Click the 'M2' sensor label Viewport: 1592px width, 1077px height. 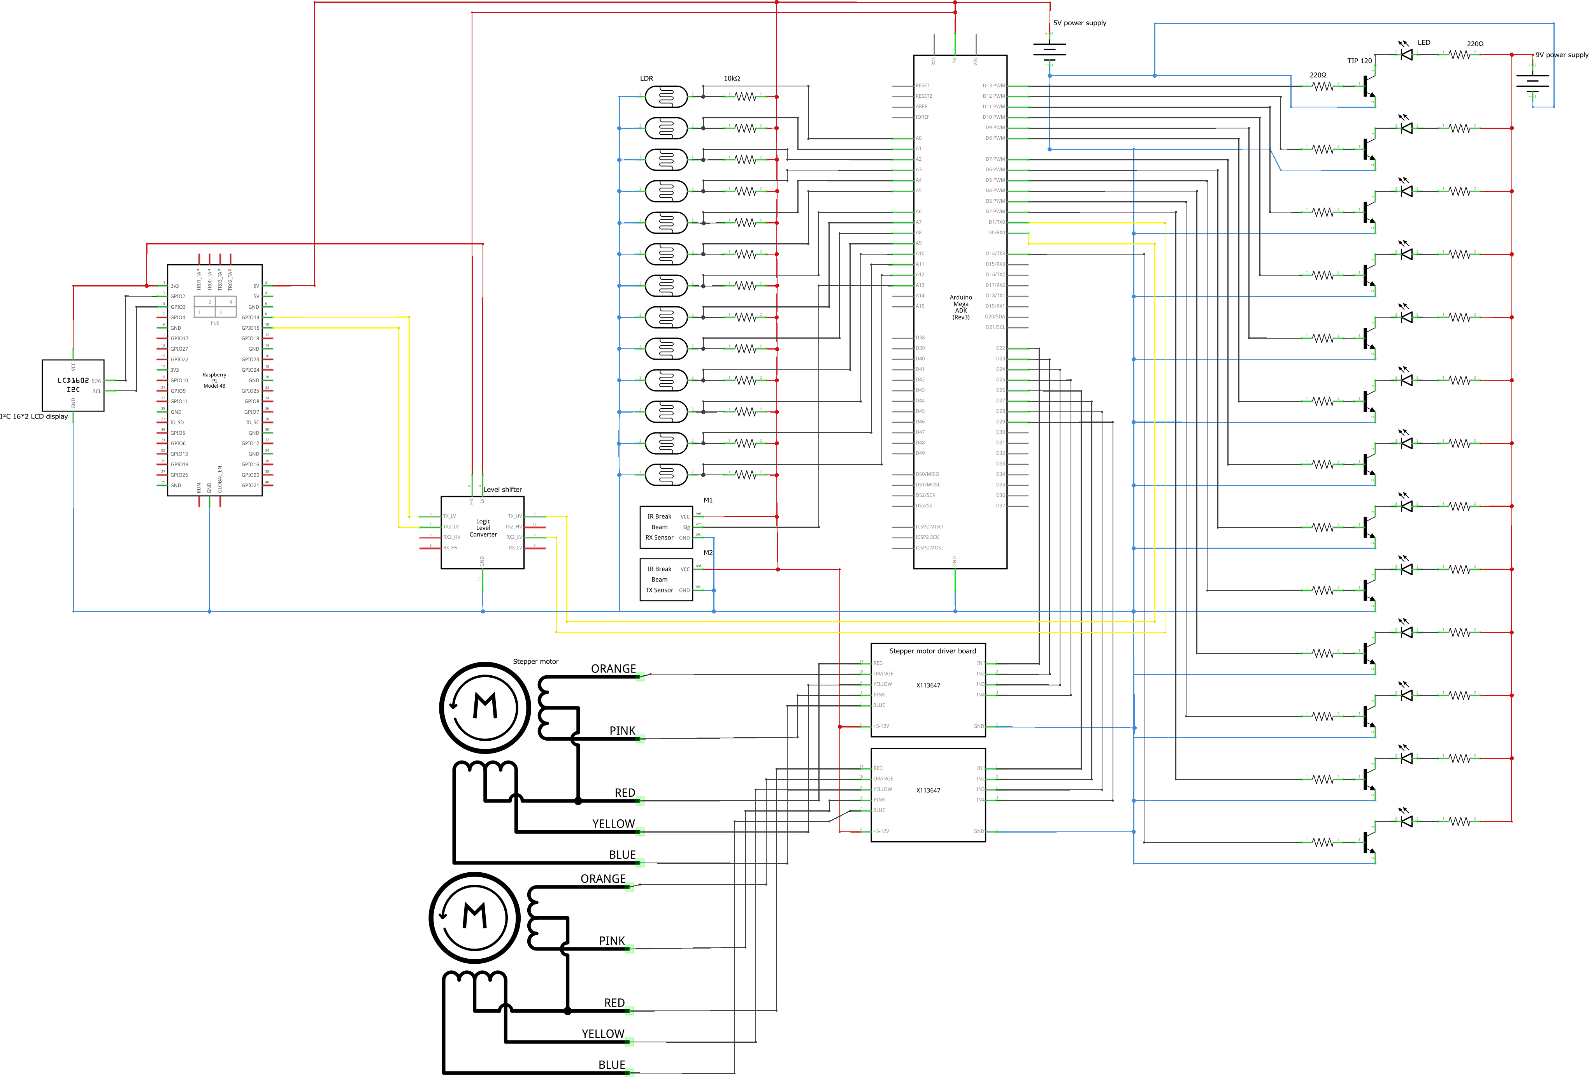(708, 552)
